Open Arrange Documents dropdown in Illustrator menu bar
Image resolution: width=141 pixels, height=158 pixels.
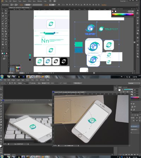pos(54,1)
